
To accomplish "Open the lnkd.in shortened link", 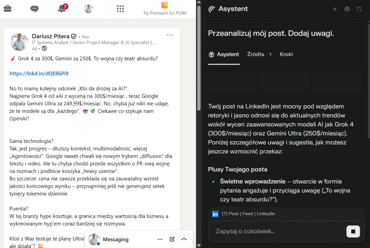I will click(39, 74).
